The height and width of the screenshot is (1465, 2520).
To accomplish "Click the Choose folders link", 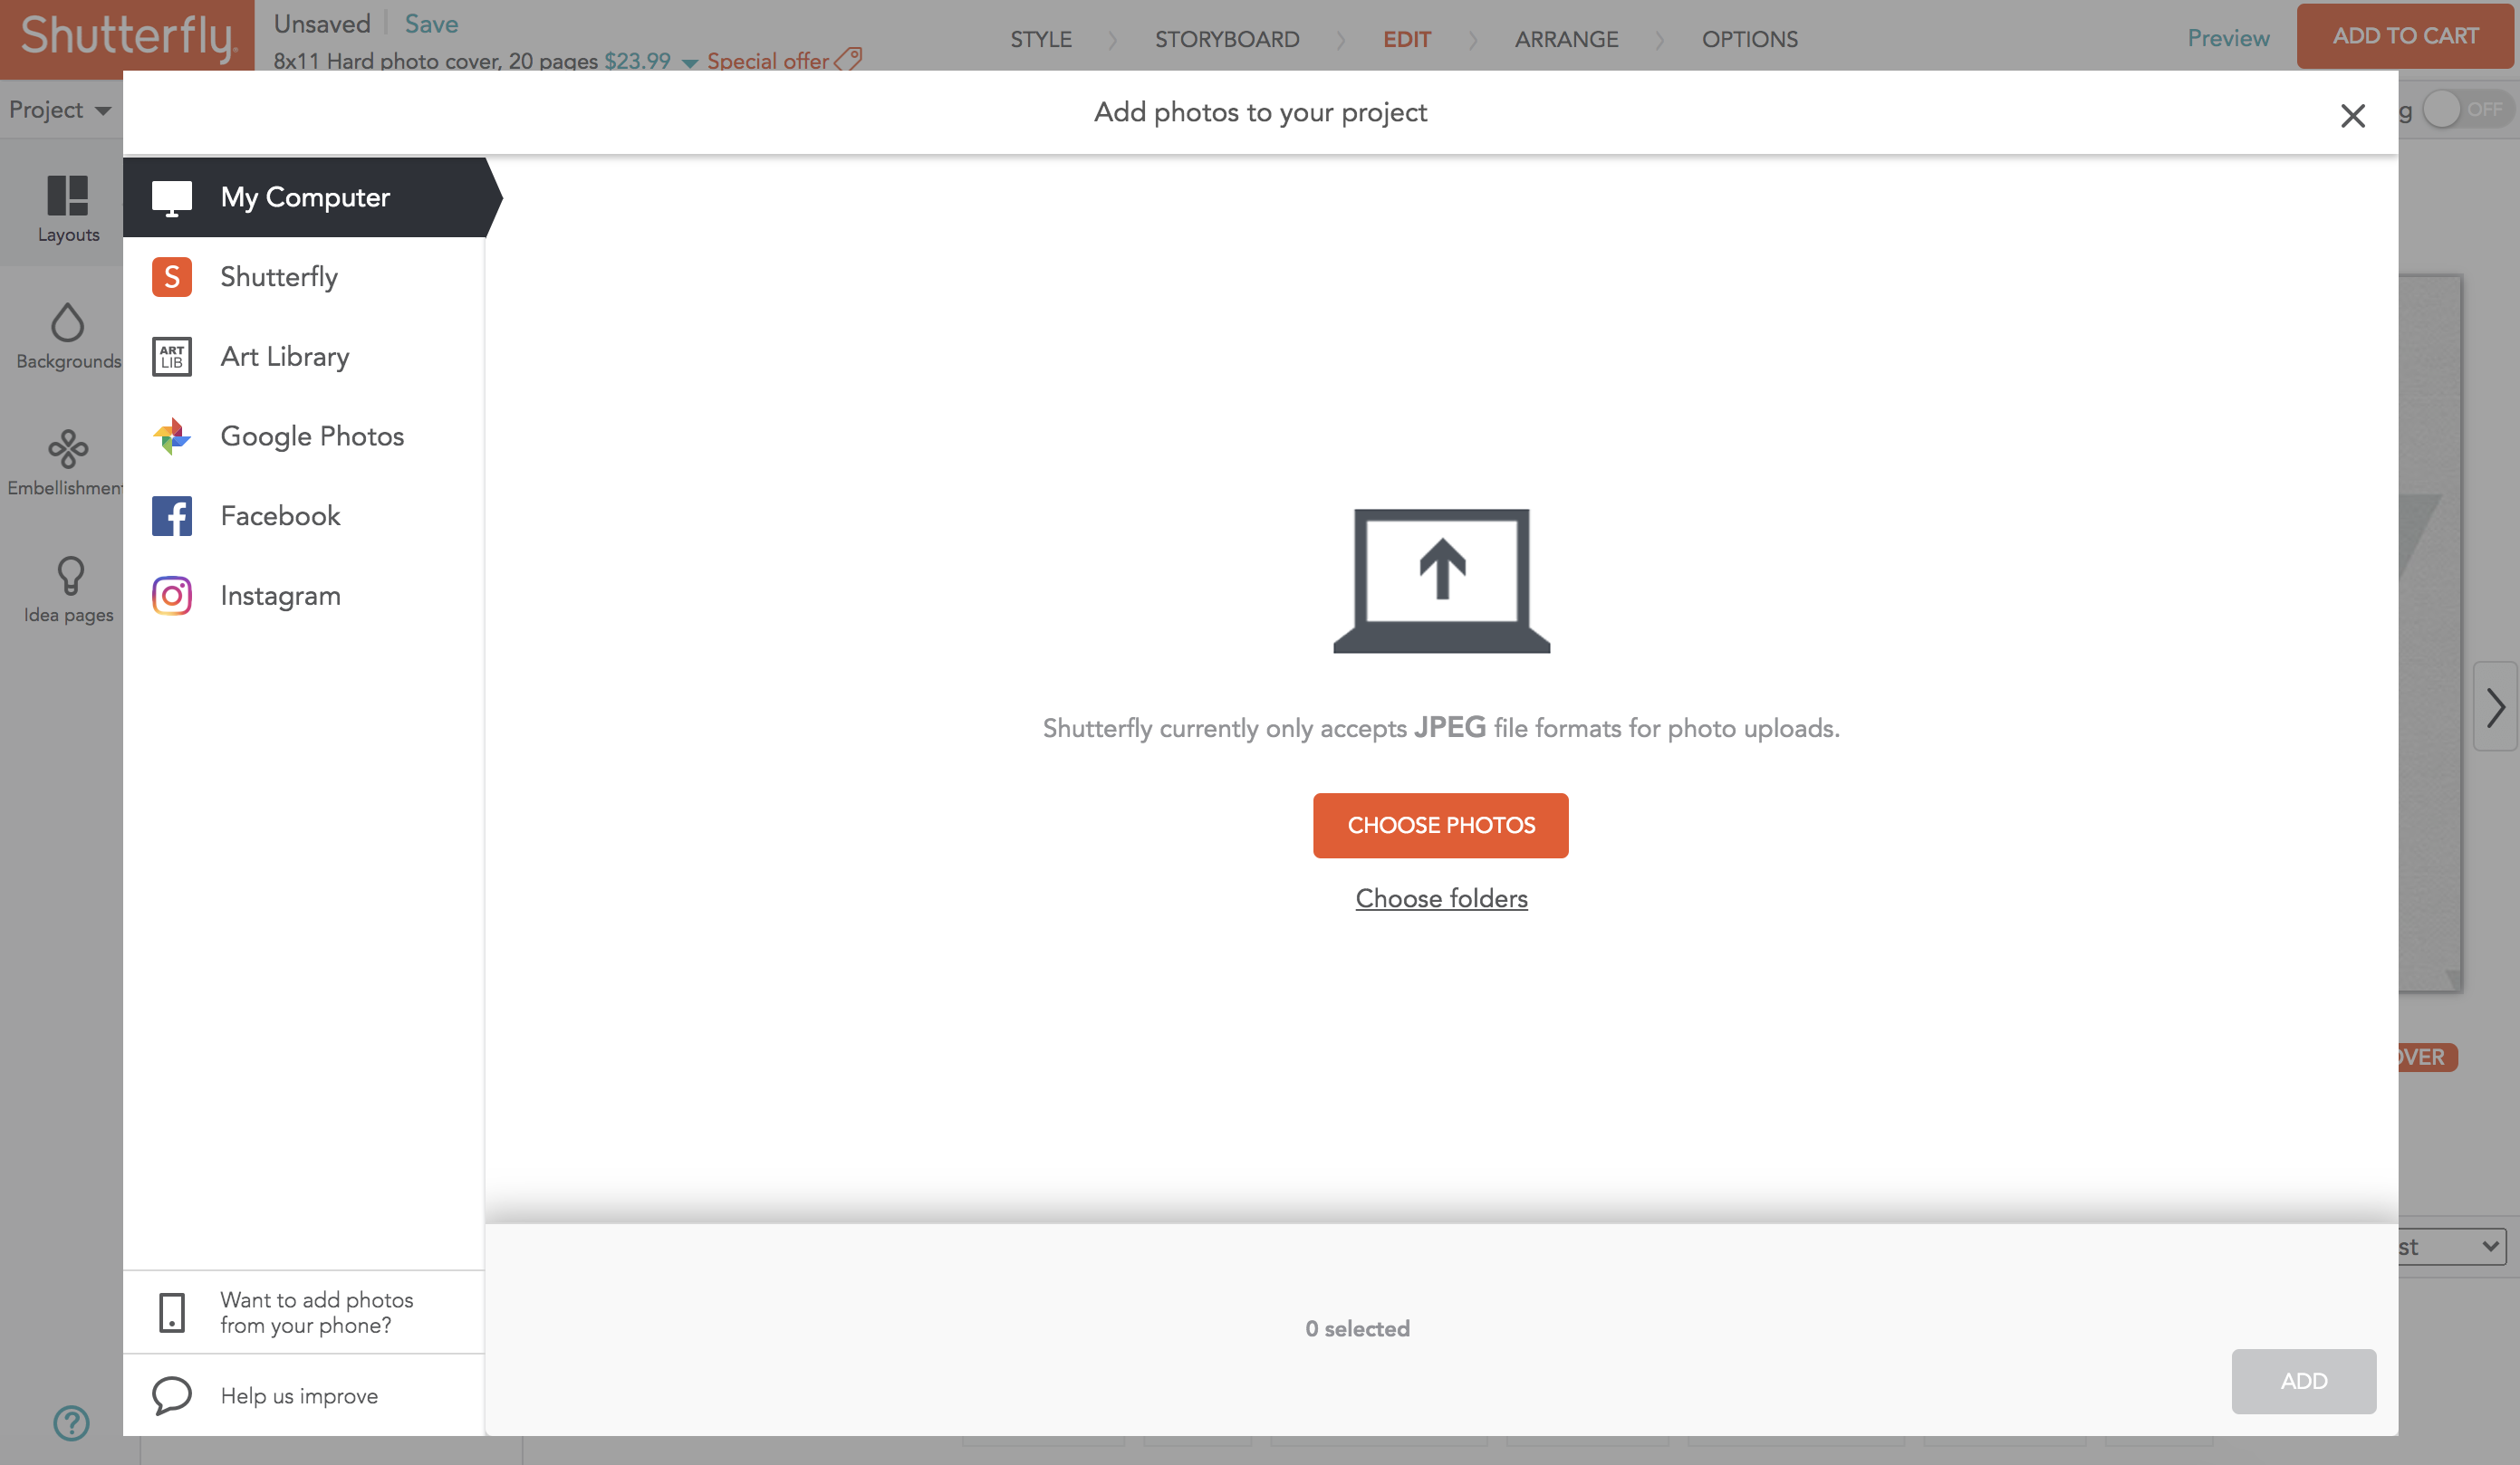I will click(x=1442, y=898).
